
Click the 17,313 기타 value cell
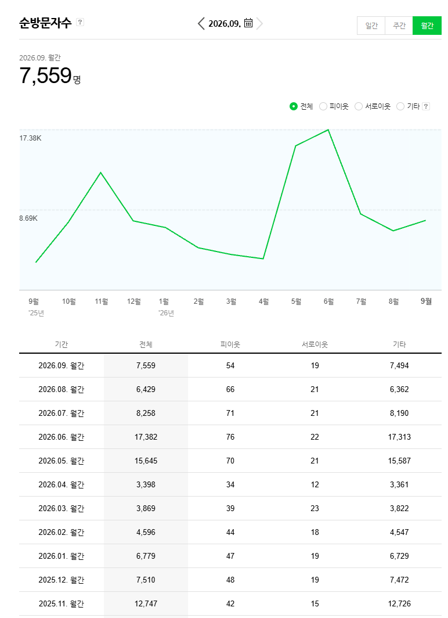pyautogui.click(x=399, y=437)
